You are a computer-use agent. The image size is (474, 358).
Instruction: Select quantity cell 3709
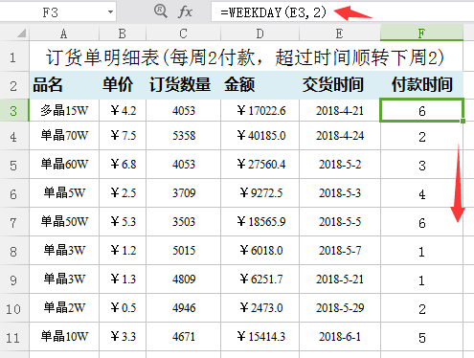point(183,192)
